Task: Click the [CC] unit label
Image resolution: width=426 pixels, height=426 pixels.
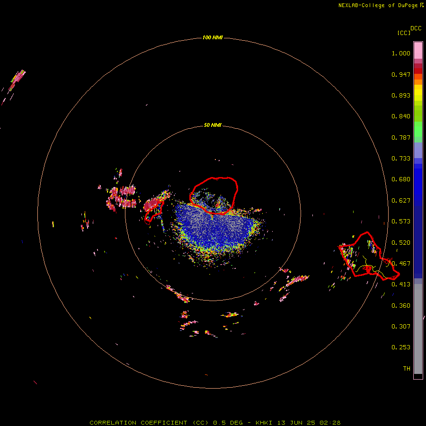Action: [x=404, y=33]
